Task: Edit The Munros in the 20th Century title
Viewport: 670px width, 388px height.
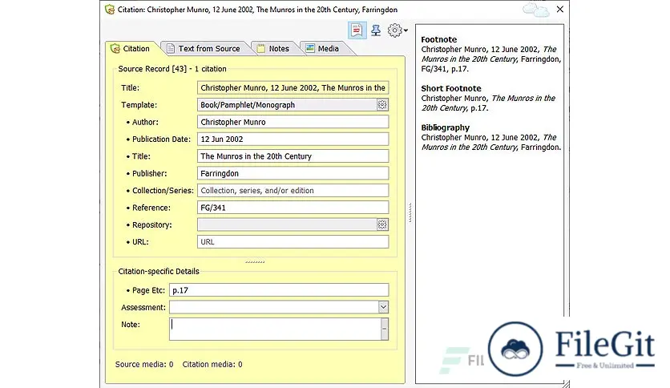Action: point(293,156)
